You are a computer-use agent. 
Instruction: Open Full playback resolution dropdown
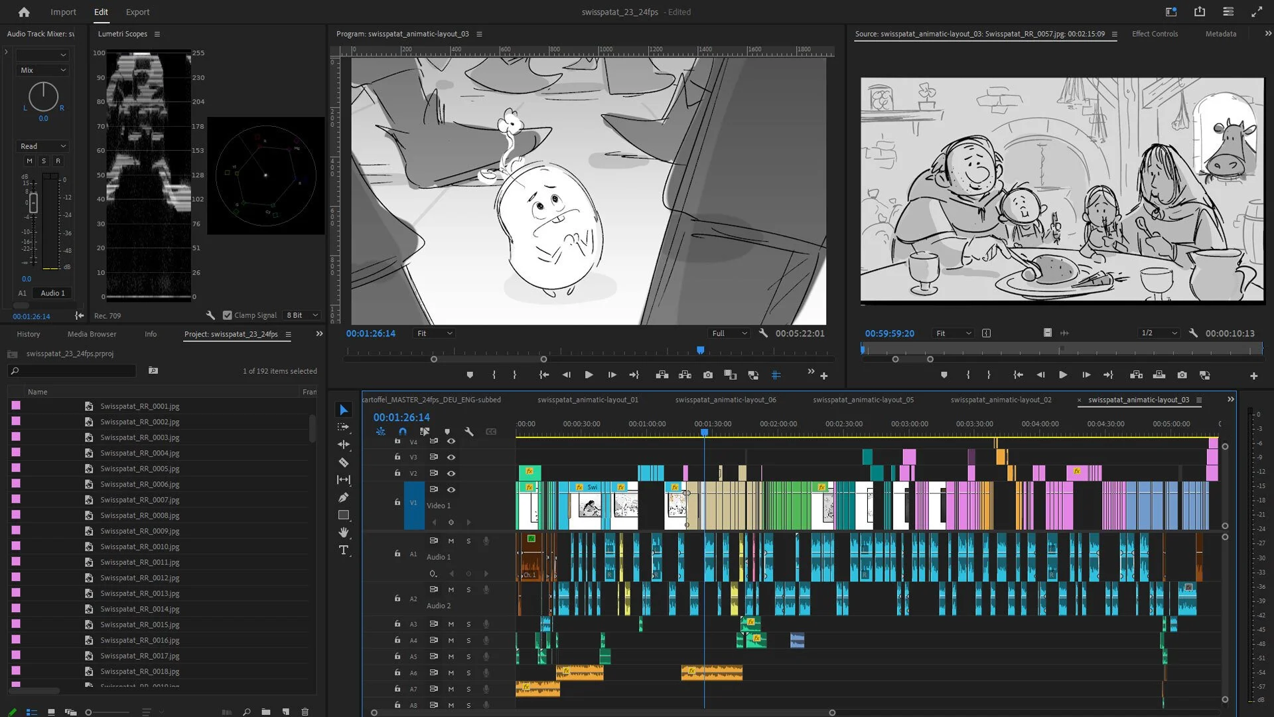[729, 333]
